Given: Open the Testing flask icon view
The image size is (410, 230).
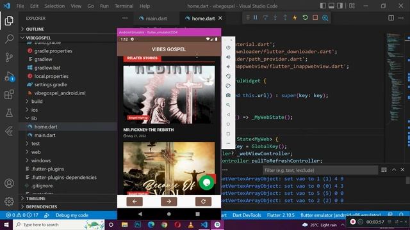Looking at the screenshot, I should coord(9,112).
